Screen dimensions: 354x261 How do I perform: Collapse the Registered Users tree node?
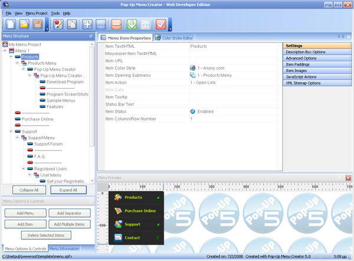click(x=24, y=168)
